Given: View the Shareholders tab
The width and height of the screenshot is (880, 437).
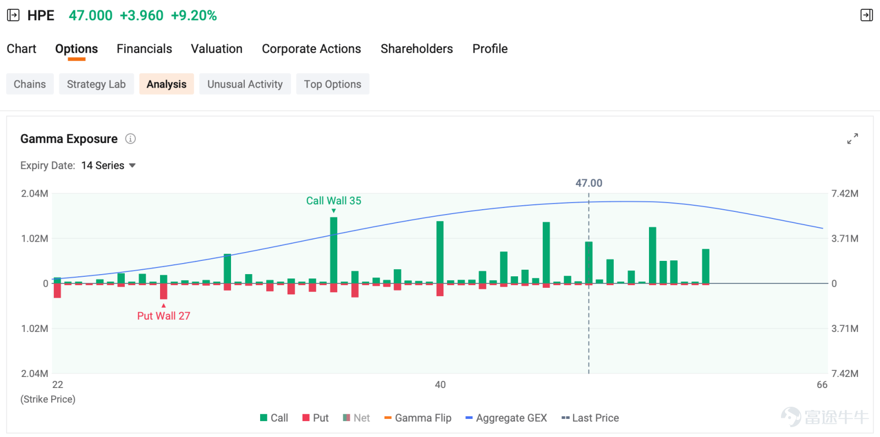Looking at the screenshot, I should click(417, 49).
